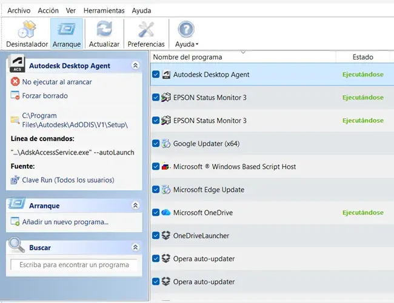Screen dimensions: 394x303
Task: Select the Arranque toolbar icon
Action: click(67, 30)
